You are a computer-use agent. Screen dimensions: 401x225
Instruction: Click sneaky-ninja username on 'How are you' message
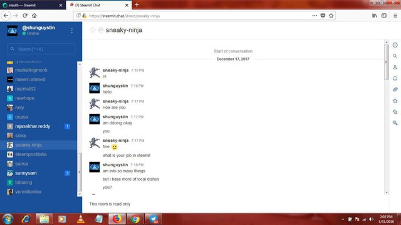[115, 101]
